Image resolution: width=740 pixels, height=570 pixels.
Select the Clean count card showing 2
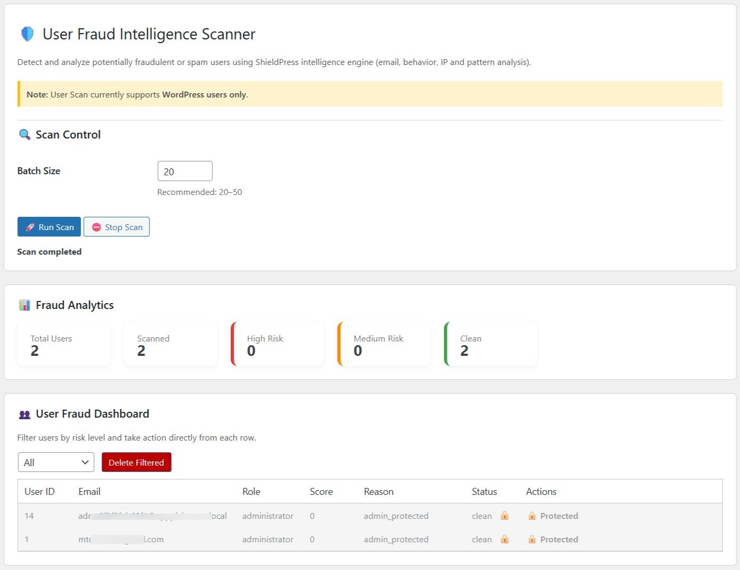coord(489,344)
